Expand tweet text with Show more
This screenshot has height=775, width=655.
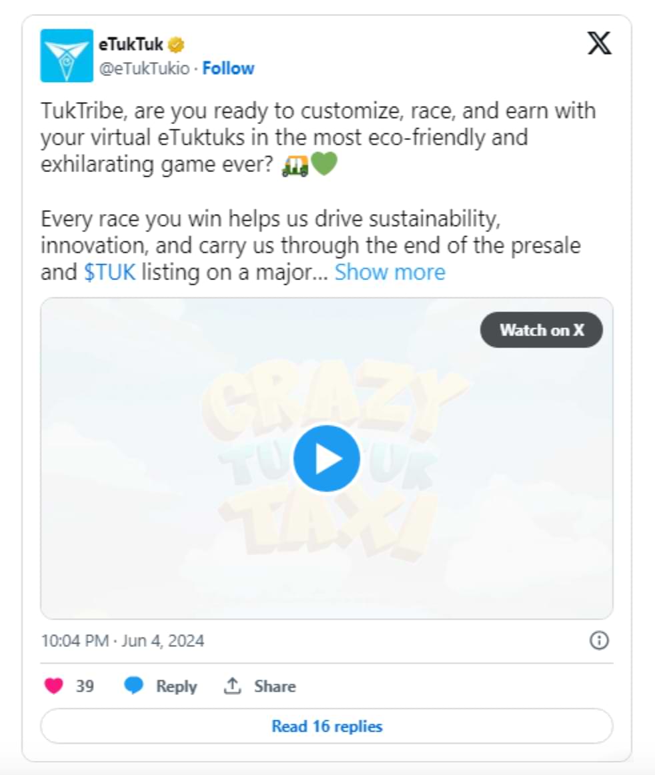tap(390, 272)
